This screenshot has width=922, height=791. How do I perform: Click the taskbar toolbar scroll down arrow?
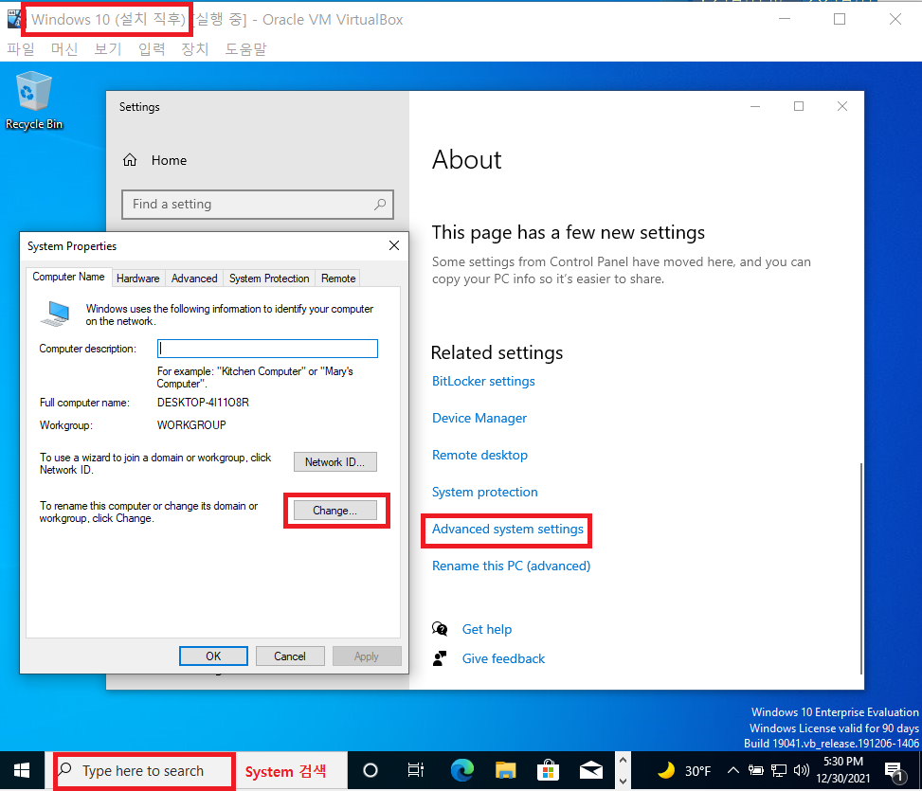click(x=623, y=781)
